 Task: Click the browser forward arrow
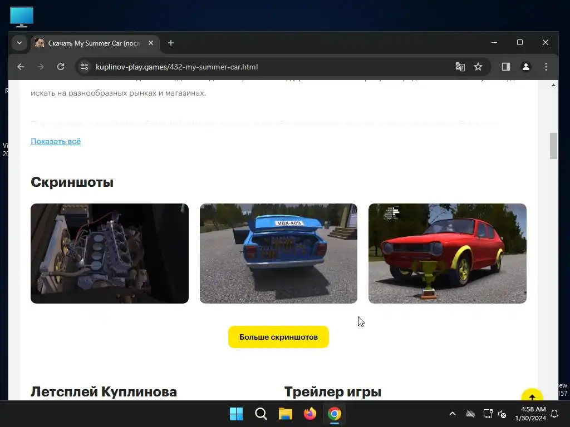[40, 67]
